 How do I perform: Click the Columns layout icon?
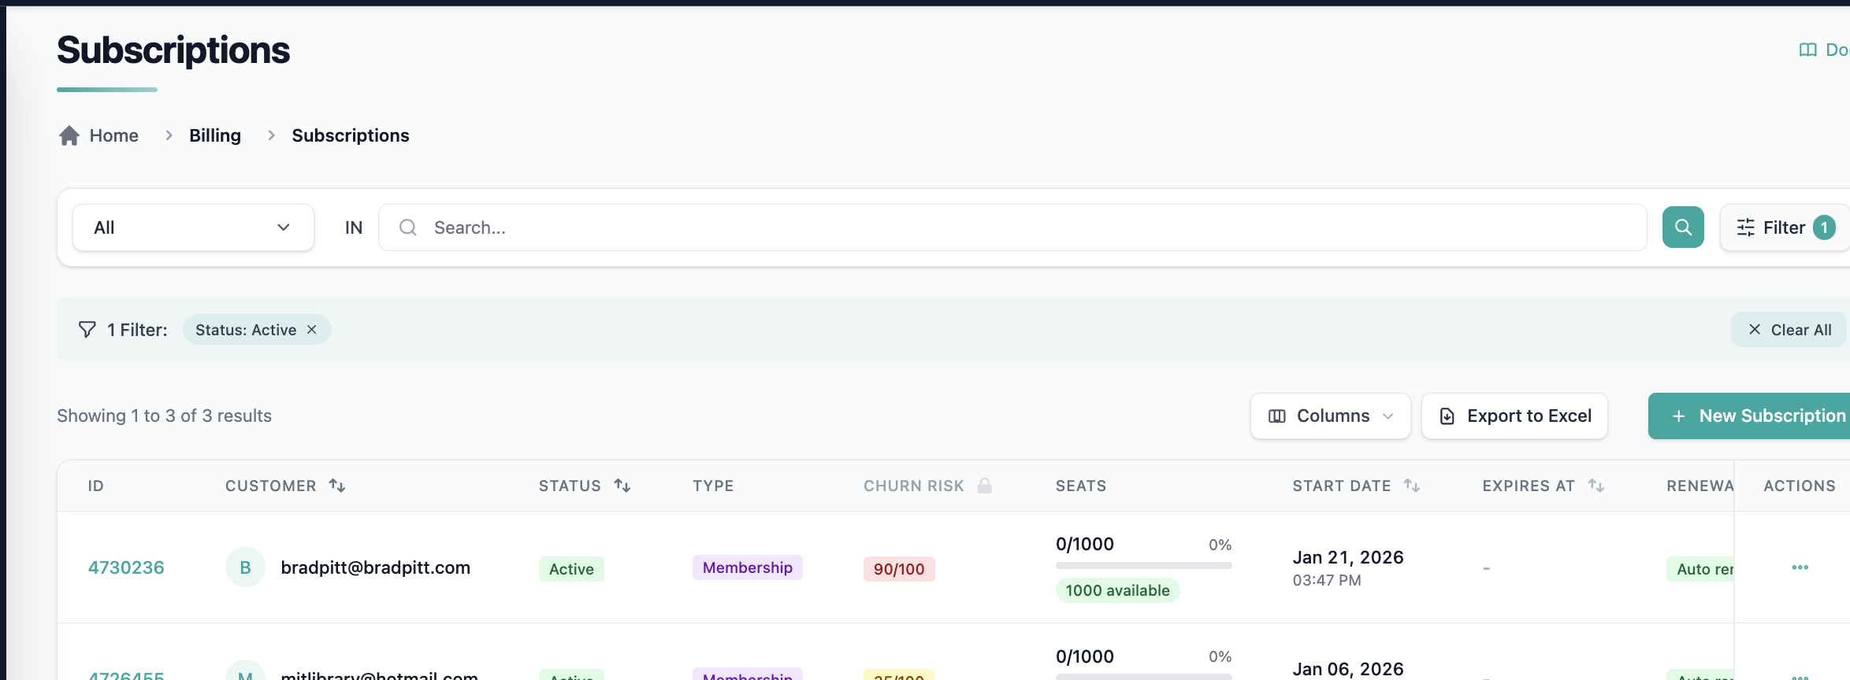1277,416
